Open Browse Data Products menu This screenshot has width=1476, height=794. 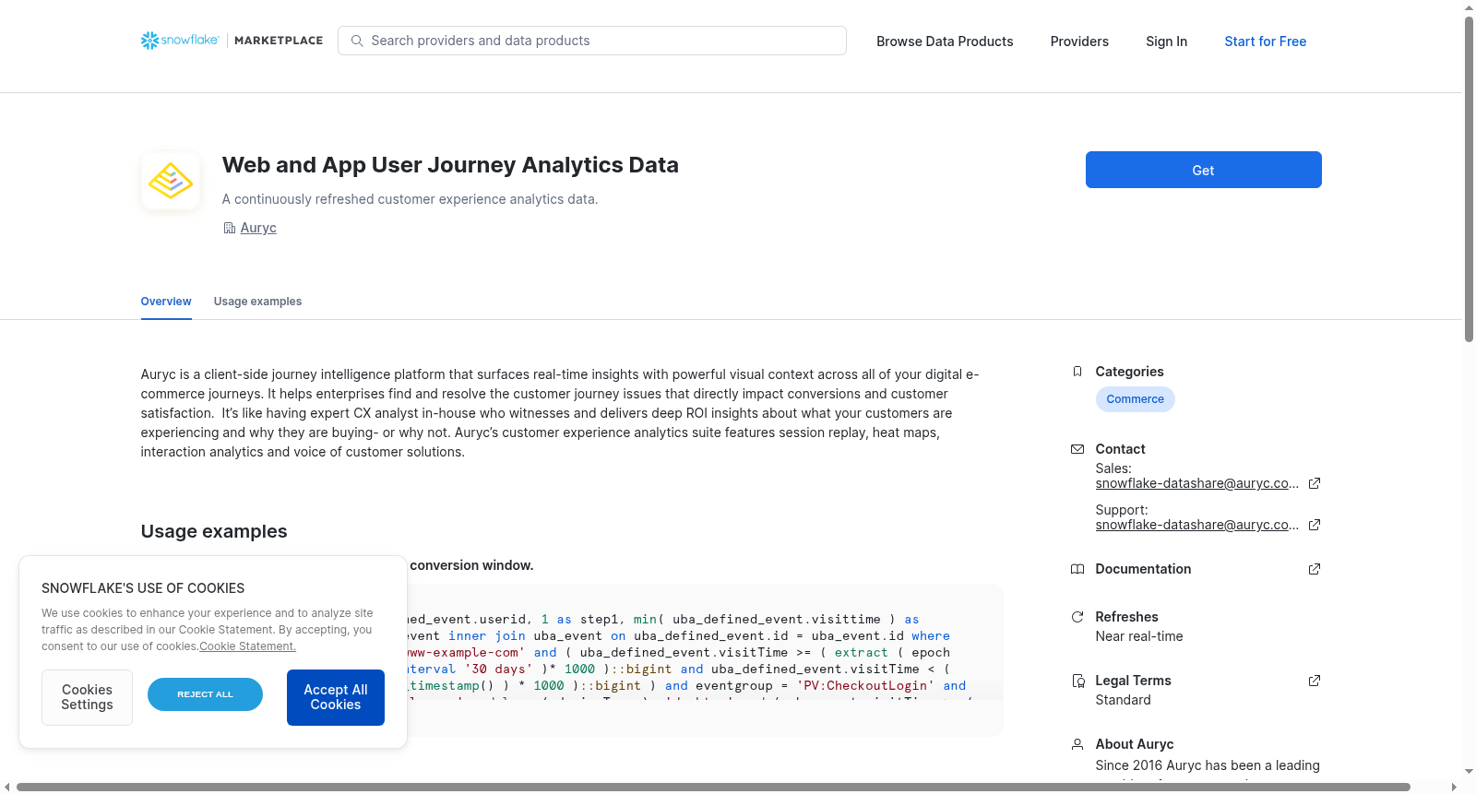click(x=945, y=41)
